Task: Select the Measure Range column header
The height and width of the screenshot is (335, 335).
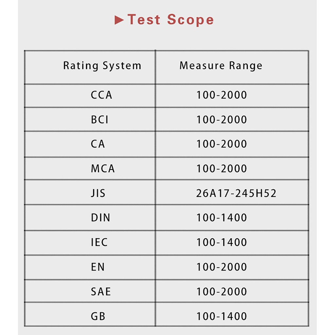Action: click(221, 66)
